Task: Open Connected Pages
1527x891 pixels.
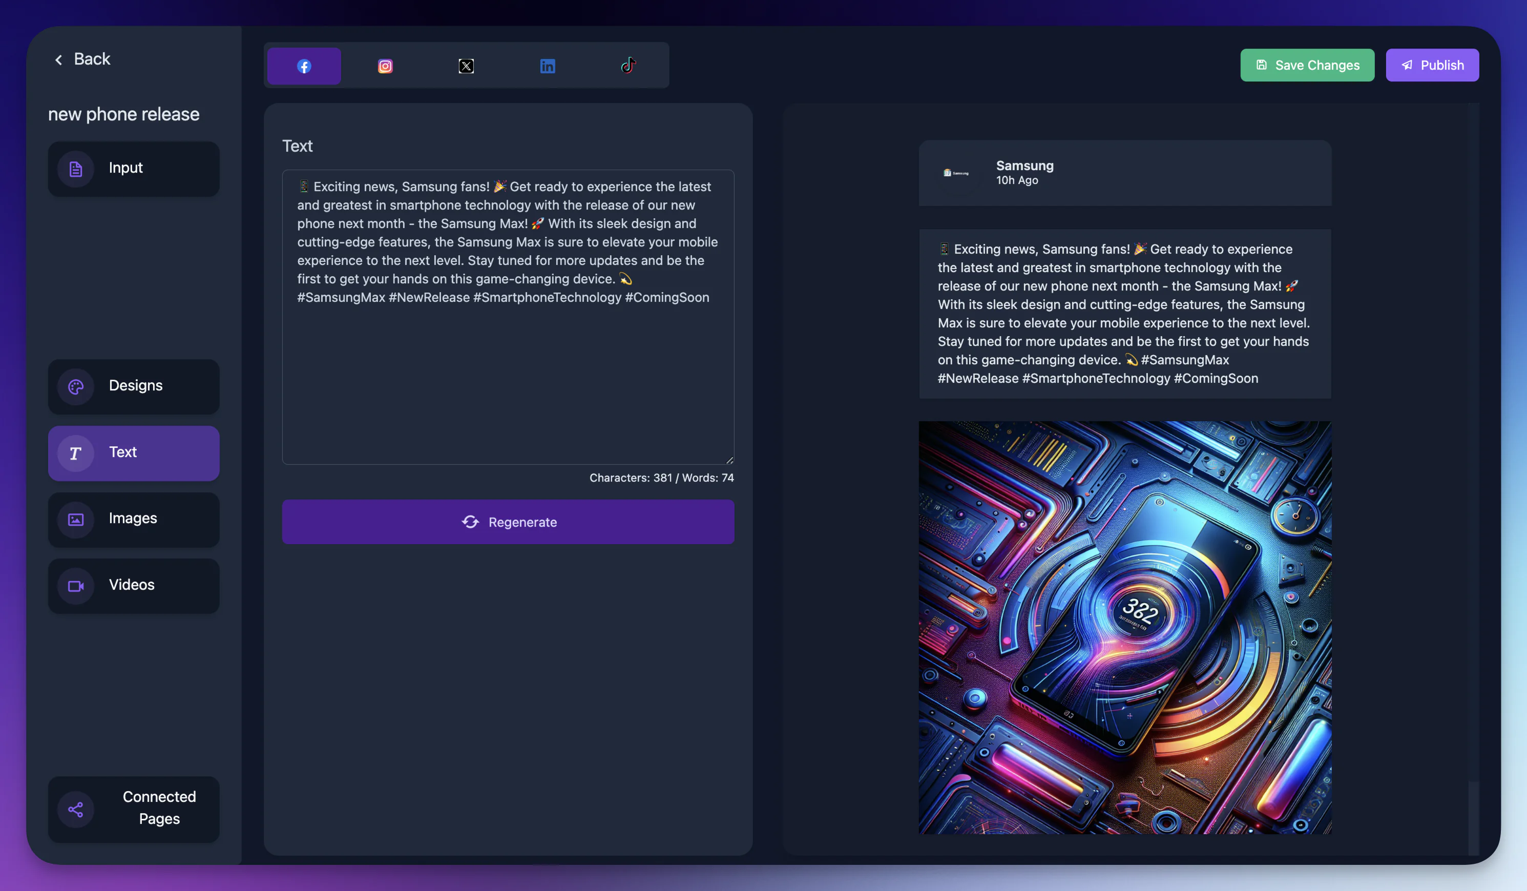Action: click(134, 809)
